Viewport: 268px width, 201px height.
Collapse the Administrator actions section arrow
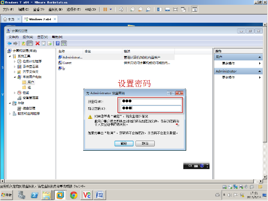tap(259, 71)
